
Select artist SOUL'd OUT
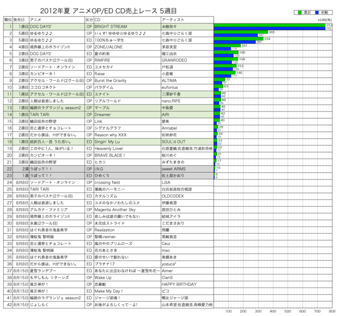(x=187, y=142)
